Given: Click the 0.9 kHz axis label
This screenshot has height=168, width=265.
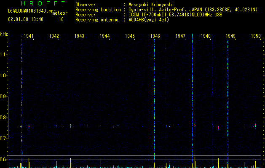Looking at the screenshot, I should coord(3,97).
